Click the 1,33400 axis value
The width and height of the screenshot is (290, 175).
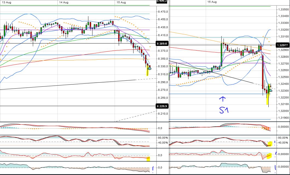pos(283,16)
